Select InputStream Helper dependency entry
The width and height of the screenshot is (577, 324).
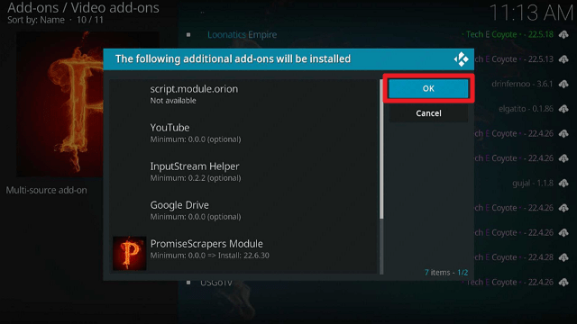click(244, 172)
